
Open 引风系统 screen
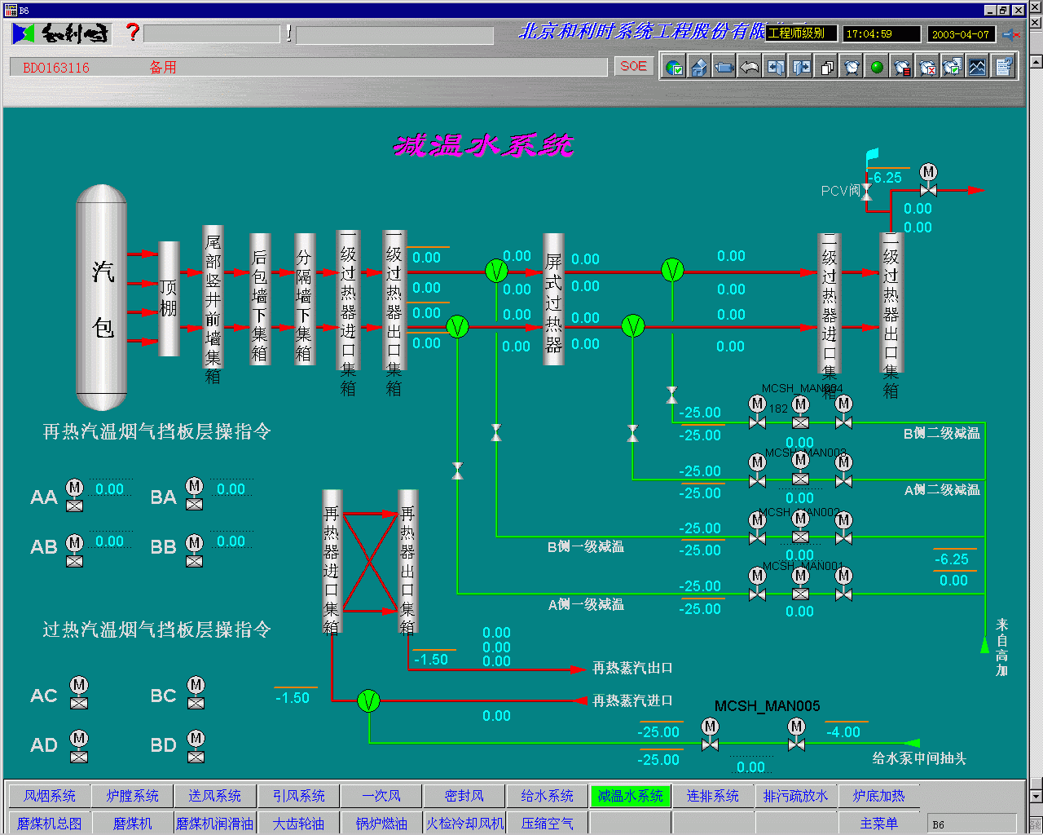click(x=298, y=796)
